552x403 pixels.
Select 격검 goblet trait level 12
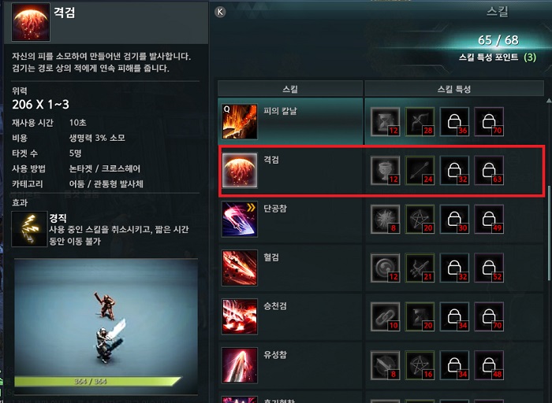385,170
